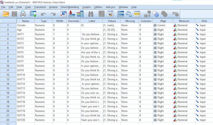Open Role dropdown for SHT20 row
Screen dimensions: 213x125
tap(204, 120)
